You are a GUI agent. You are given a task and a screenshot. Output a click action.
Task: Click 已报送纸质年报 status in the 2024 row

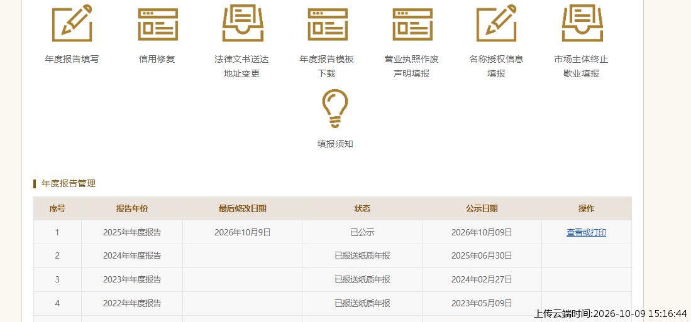click(x=362, y=256)
